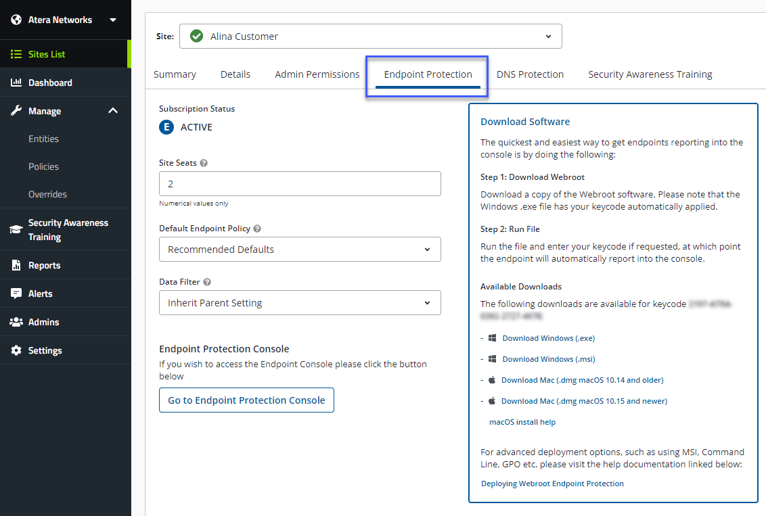Open Deploying Webroot Endpoint Protection link
This screenshot has width=766, height=516.
coord(552,484)
